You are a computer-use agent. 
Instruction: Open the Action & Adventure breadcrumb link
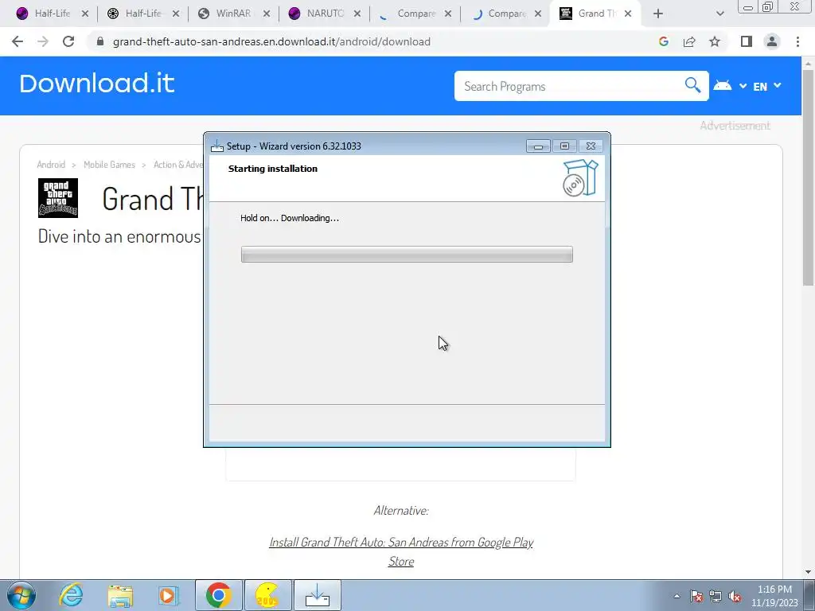[x=178, y=165]
